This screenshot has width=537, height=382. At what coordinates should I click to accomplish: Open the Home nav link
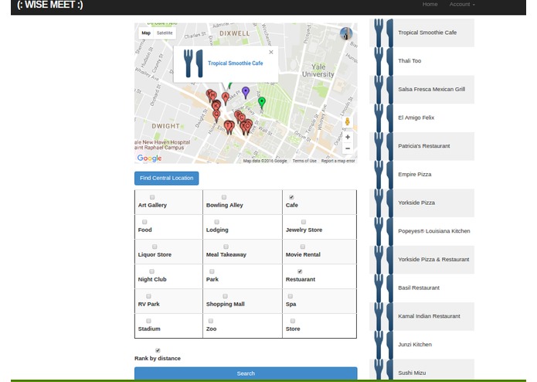coord(430,4)
